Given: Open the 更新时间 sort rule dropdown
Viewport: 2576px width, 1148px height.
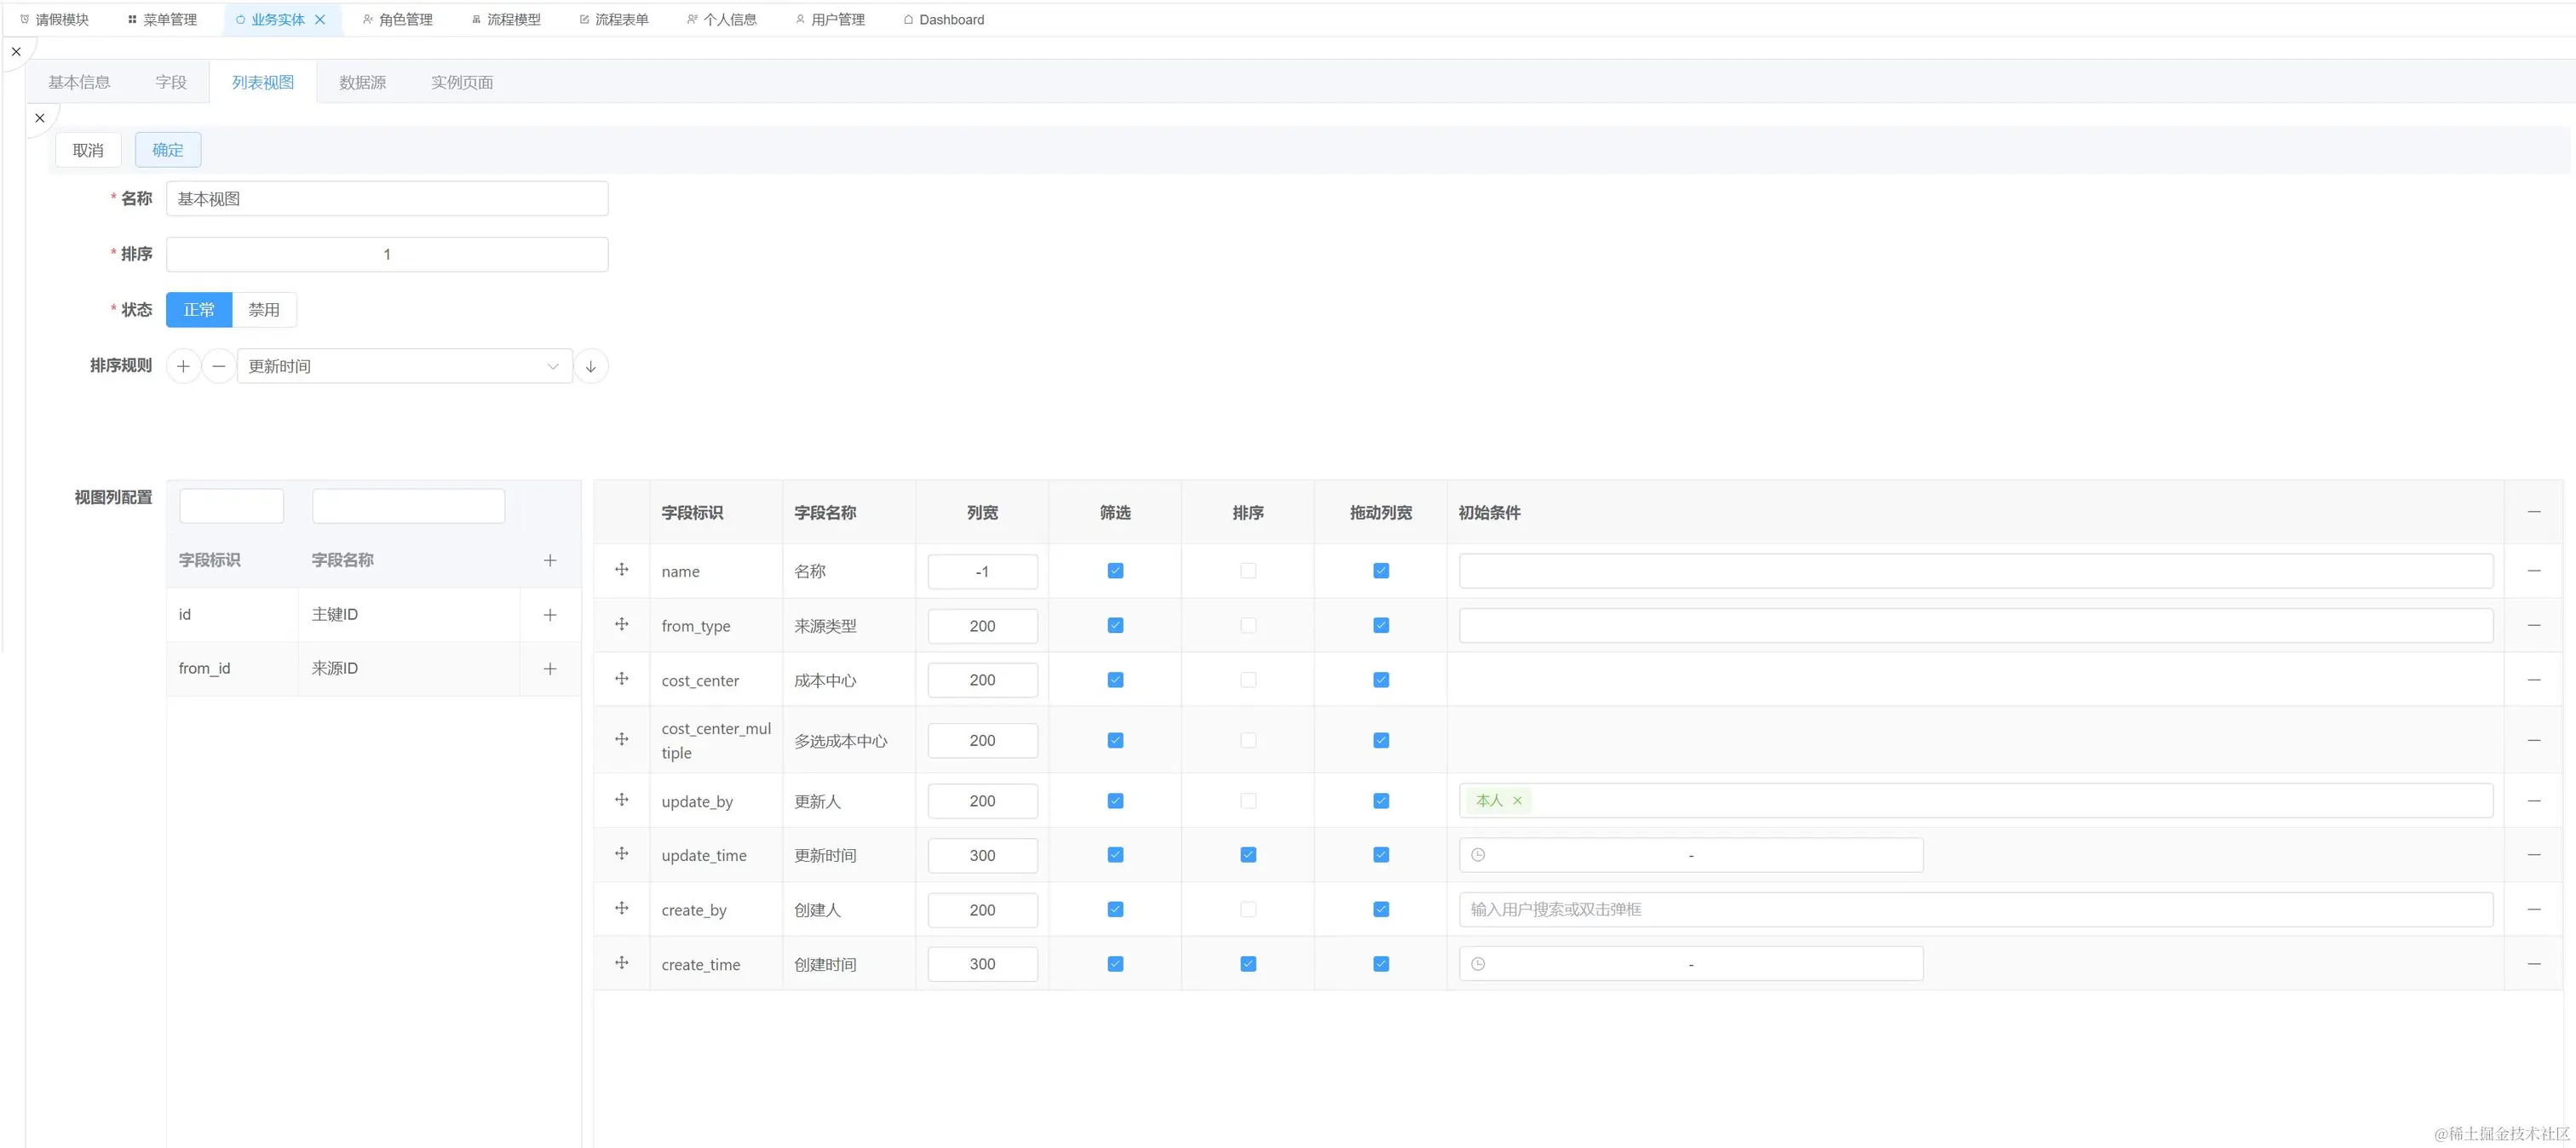Looking at the screenshot, I should click(404, 366).
